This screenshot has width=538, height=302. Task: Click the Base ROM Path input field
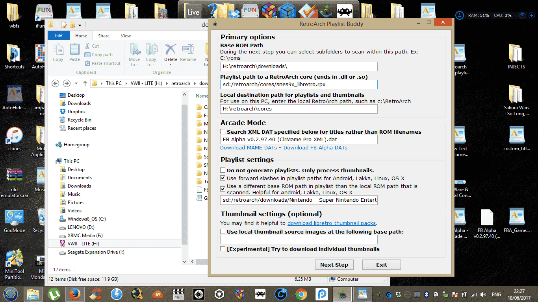tap(299, 66)
